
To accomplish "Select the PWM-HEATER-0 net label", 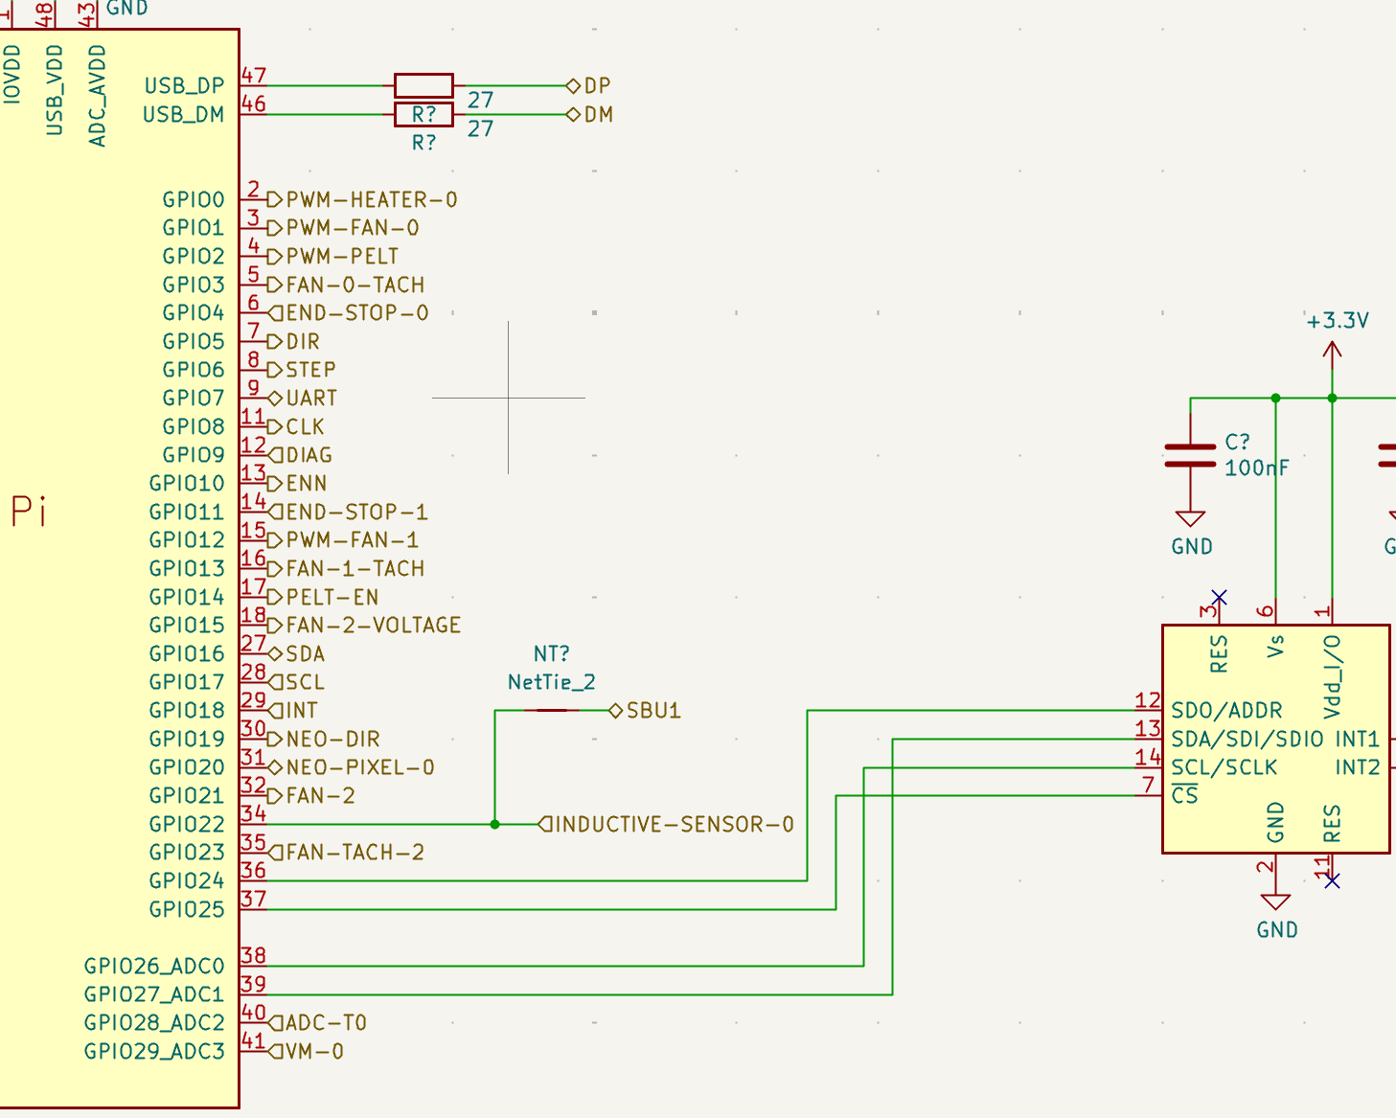I will coord(371,200).
